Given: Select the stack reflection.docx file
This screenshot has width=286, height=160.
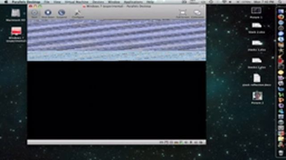Looking at the screenshot, I should 257,80.
